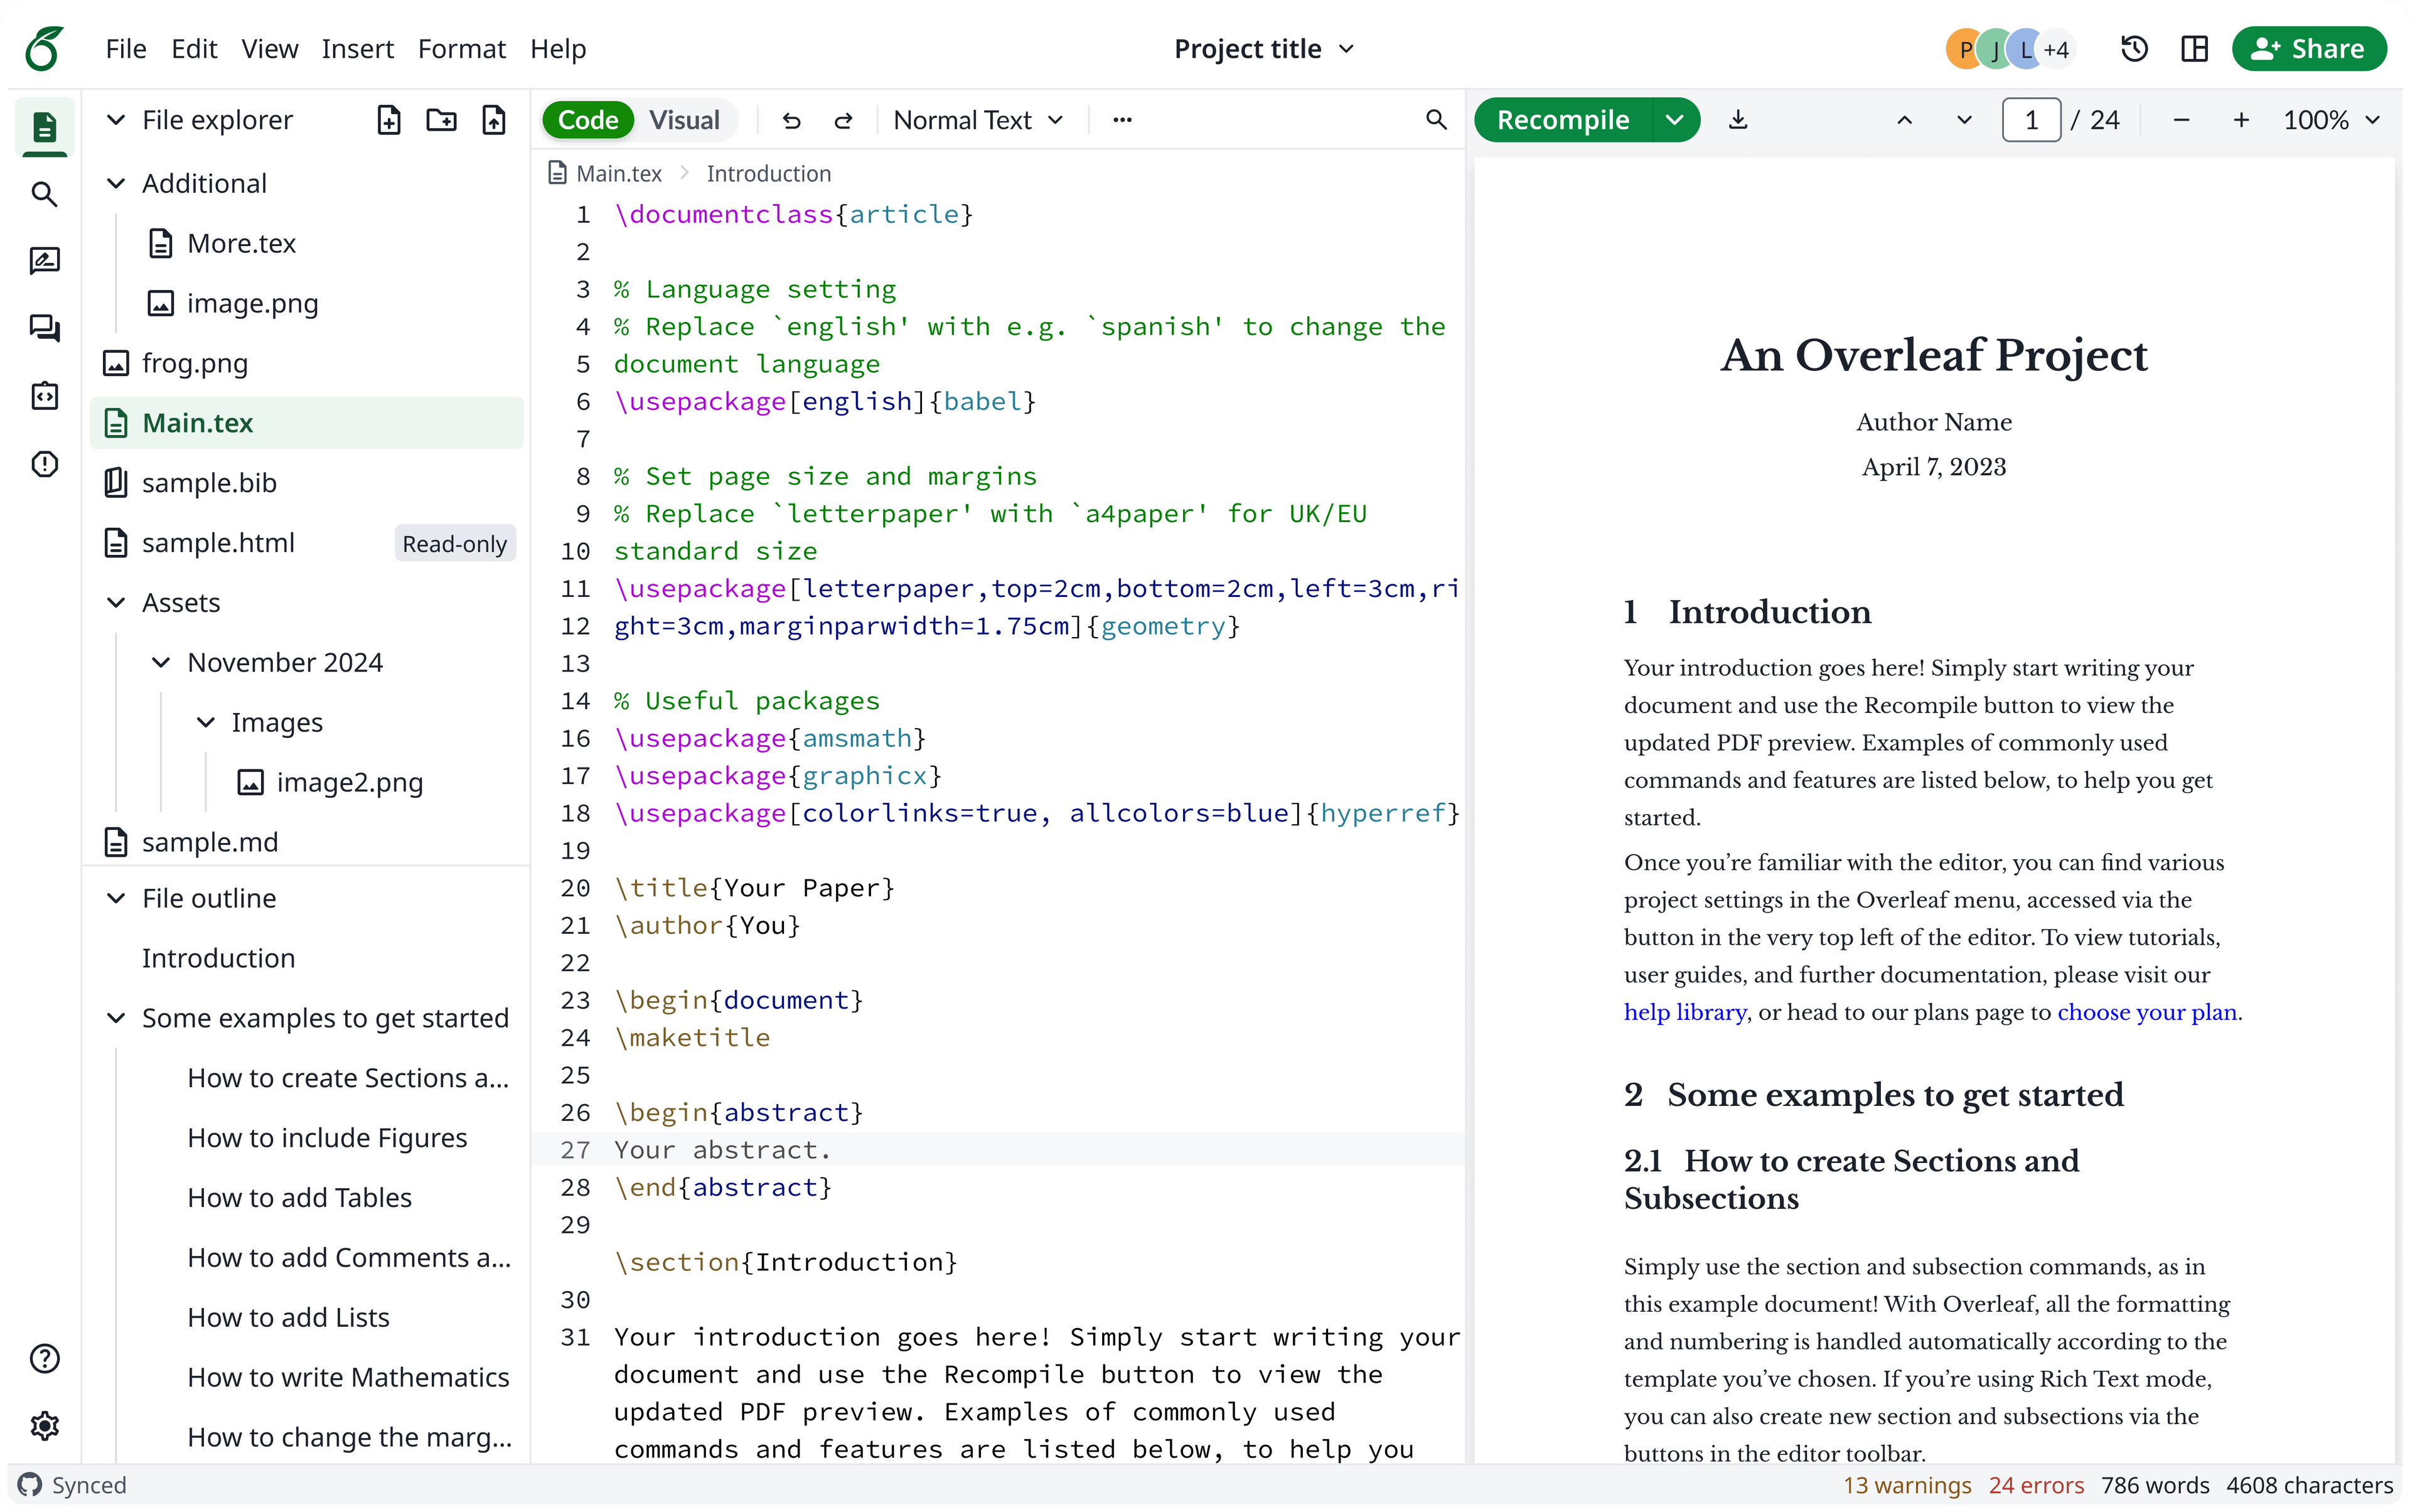This screenshot has width=2410, height=1512.
Task: Switch to Visual editor mode
Action: (684, 119)
